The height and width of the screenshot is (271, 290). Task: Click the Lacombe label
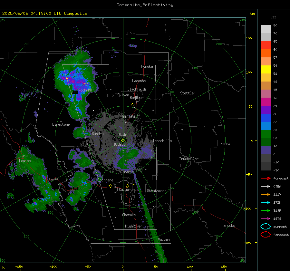pyautogui.click(x=139, y=81)
